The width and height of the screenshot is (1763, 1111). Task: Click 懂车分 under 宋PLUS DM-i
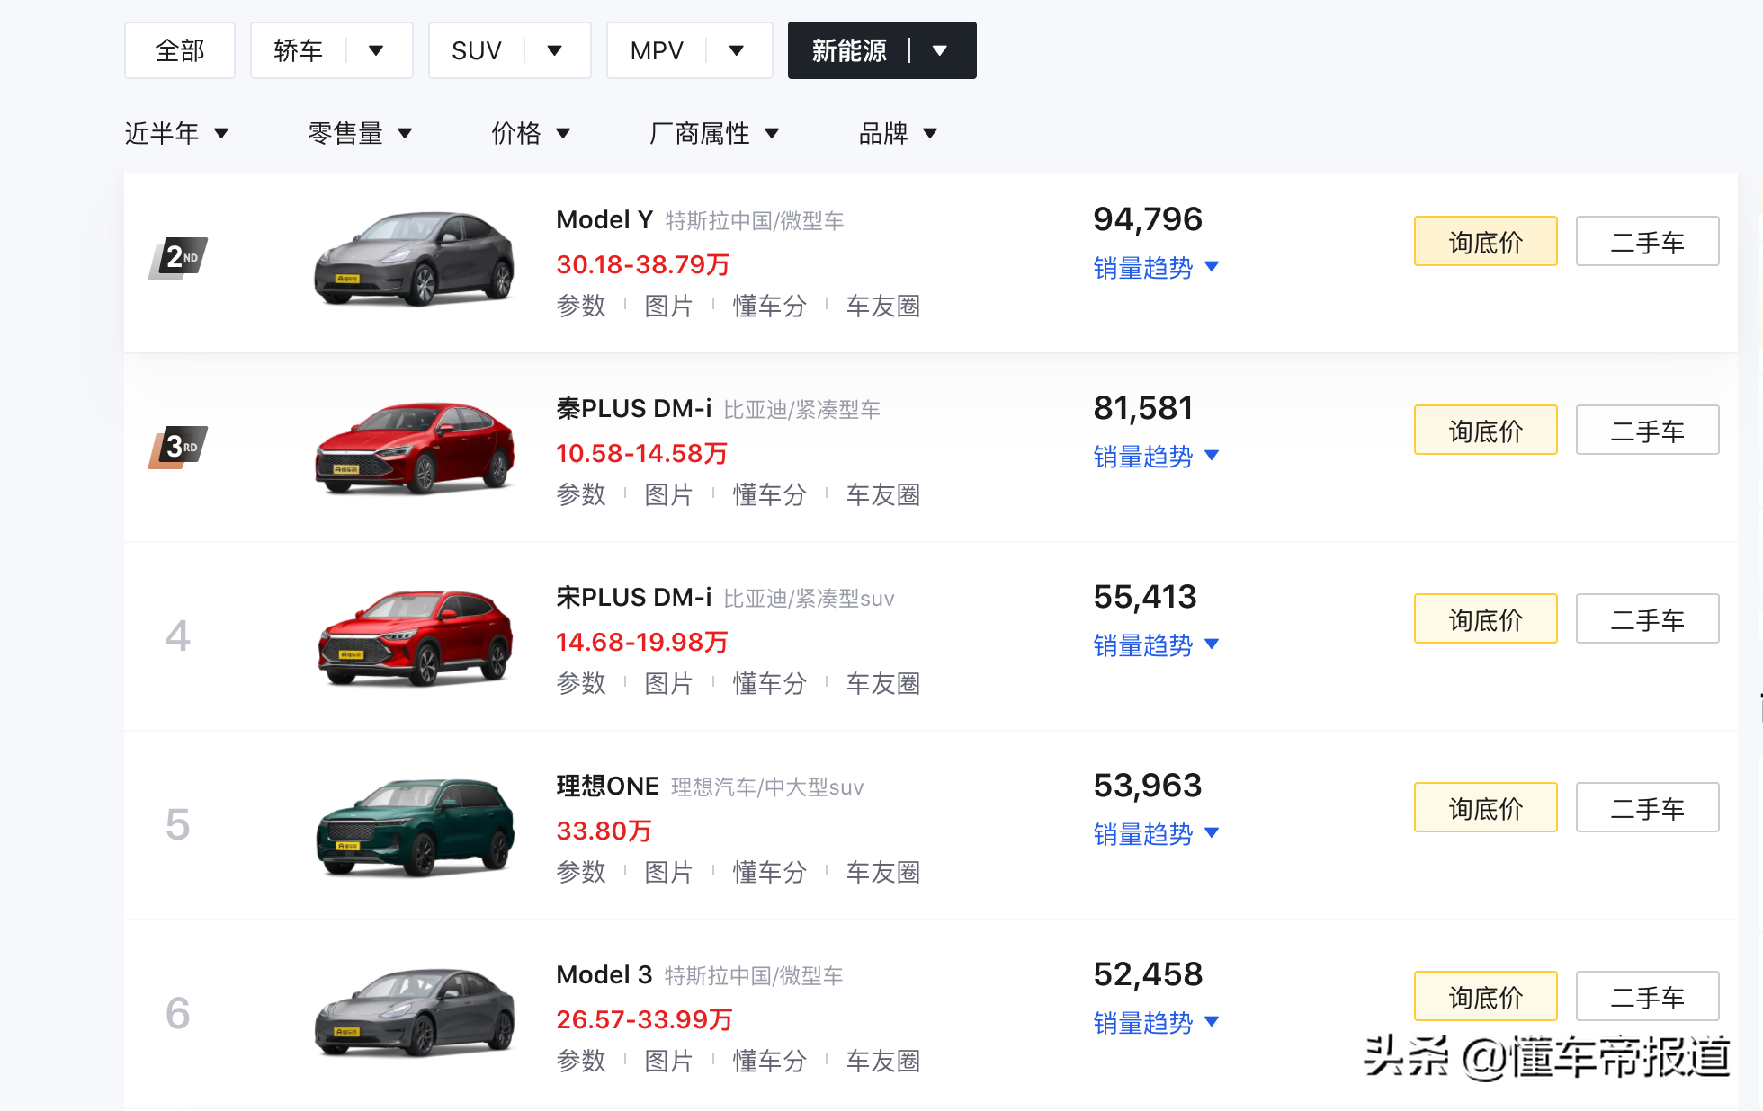point(769,684)
